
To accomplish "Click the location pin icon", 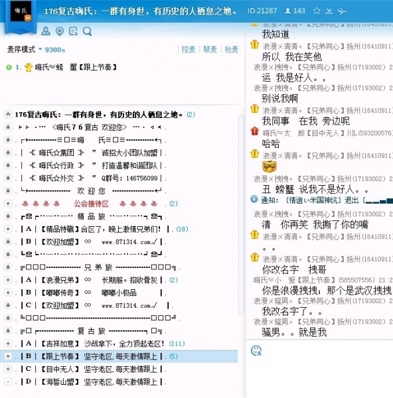I will point(60,31).
